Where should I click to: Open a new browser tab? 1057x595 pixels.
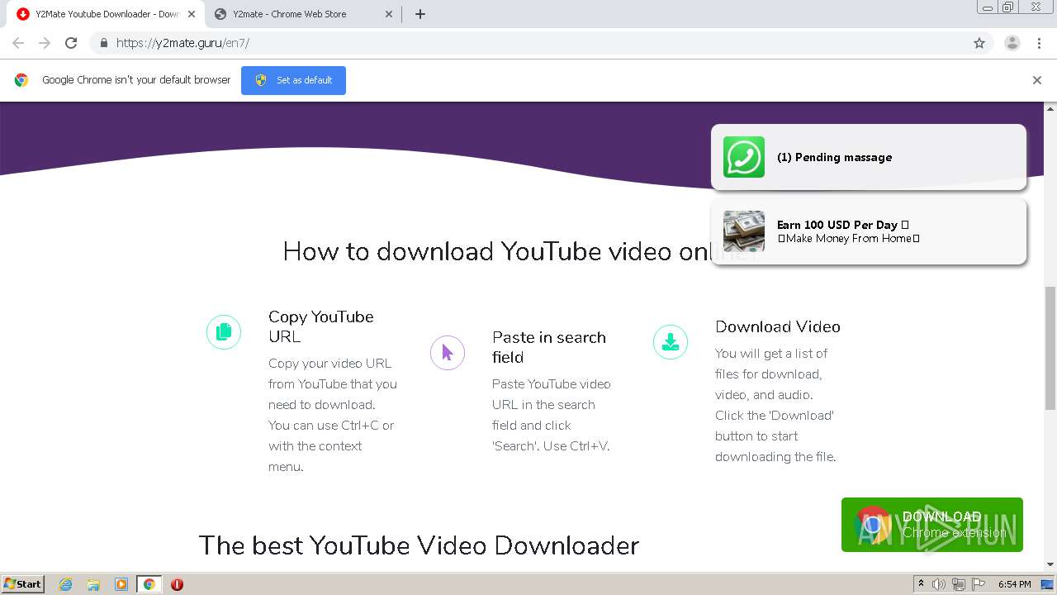(x=420, y=14)
